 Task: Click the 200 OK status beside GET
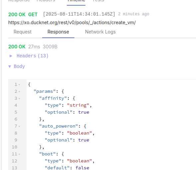click(x=17, y=15)
